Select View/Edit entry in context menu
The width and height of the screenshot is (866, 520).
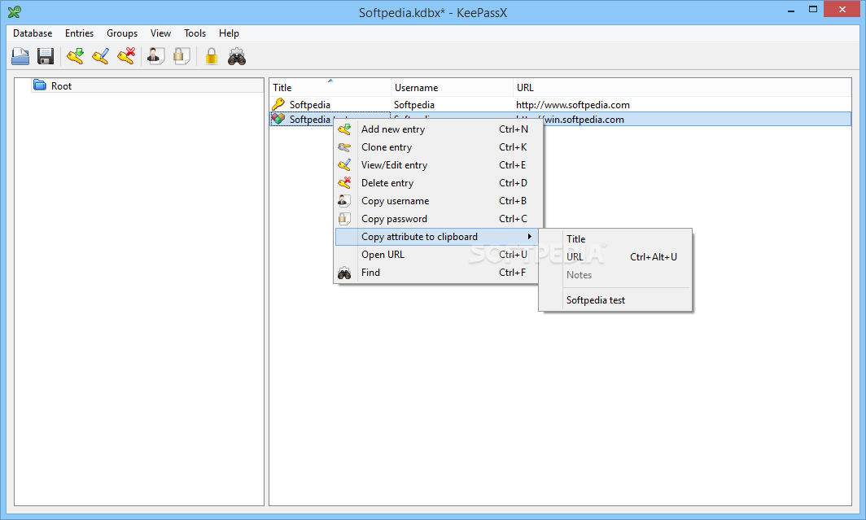[x=436, y=165]
